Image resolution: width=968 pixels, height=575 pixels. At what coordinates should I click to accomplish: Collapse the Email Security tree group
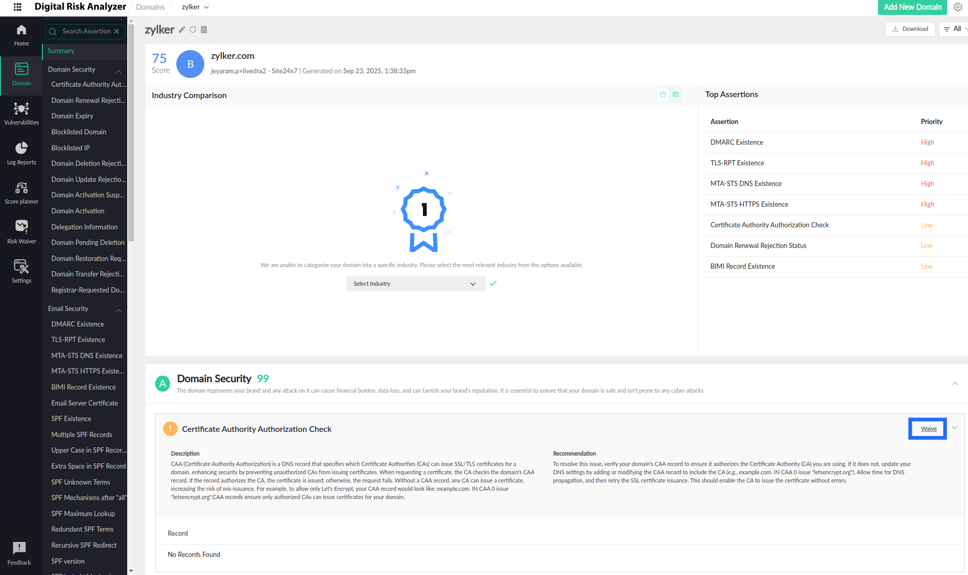tap(118, 310)
